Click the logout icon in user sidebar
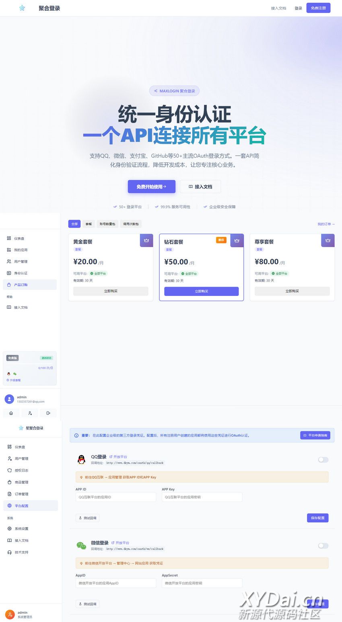342x622 pixels. [48, 413]
